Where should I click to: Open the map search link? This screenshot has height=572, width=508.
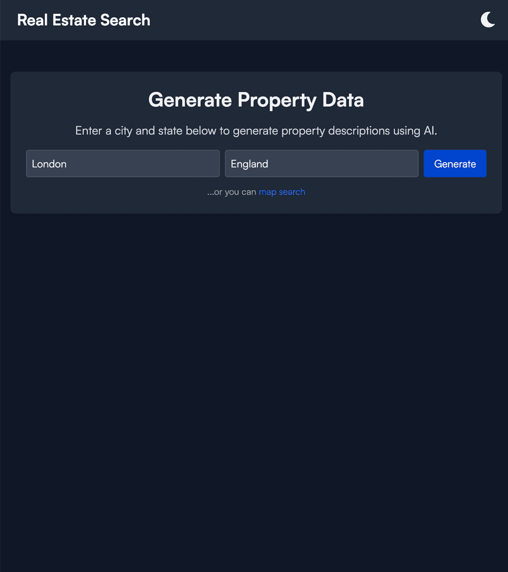(282, 192)
